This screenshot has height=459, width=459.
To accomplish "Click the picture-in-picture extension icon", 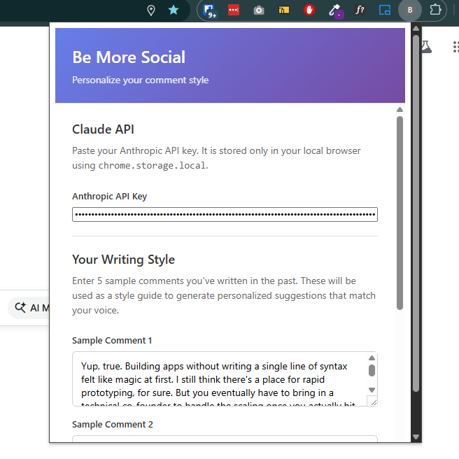I will point(384,10).
